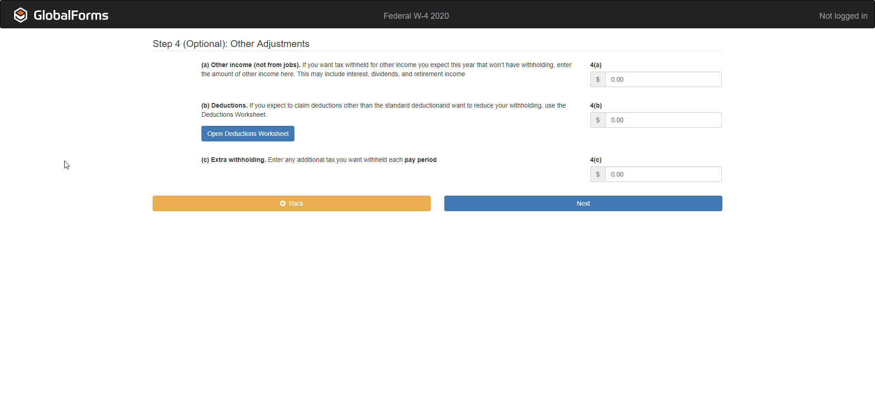Click the left arrow icon in Back button
The width and height of the screenshot is (875, 405).
tap(283, 203)
